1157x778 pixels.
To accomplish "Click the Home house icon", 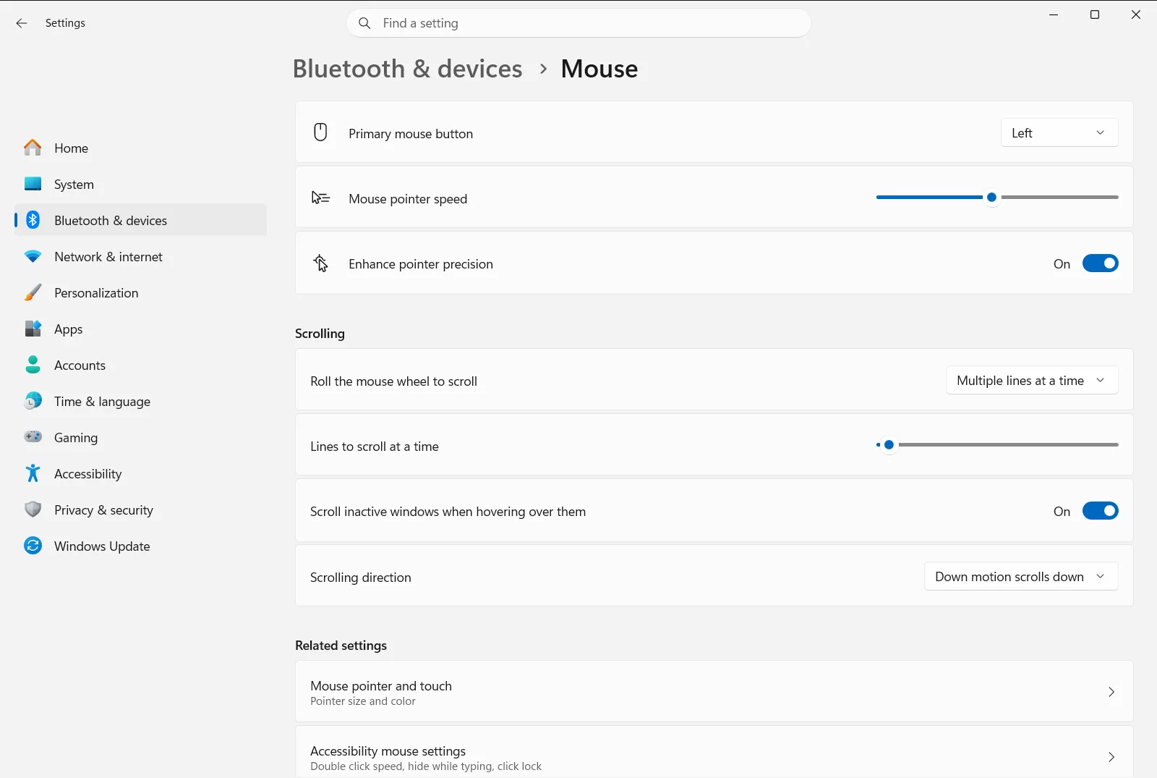I will click(x=33, y=148).
